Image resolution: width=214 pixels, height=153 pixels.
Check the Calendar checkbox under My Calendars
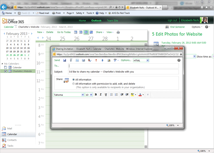(5, 67)
